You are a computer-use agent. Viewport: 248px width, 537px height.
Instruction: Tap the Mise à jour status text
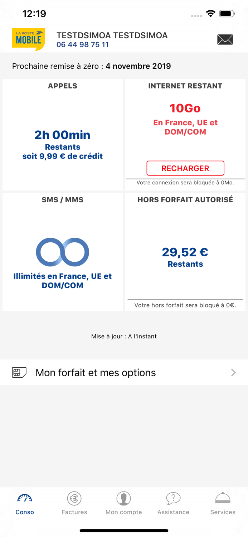pos(124,336)
